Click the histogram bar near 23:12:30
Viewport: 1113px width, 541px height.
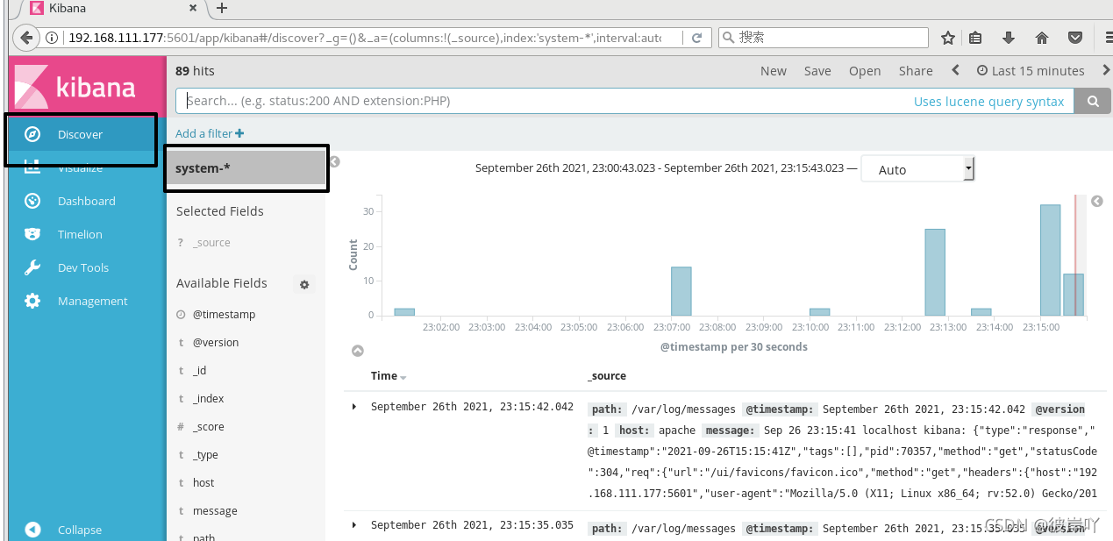(935, 273)
